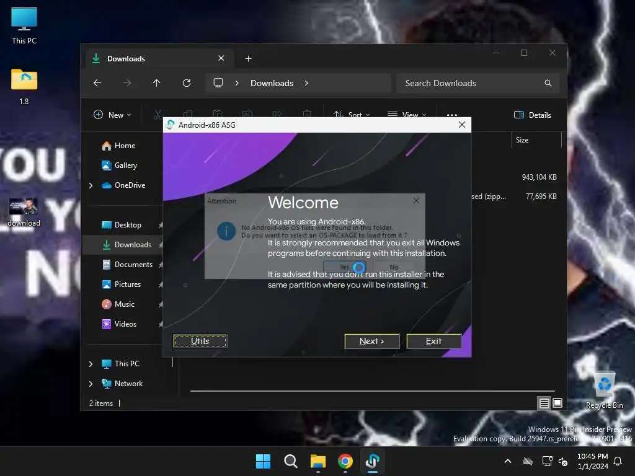Screen dimensions: 635x476
Task: Go back in File Explorer
Action: [x=97, y=83]
